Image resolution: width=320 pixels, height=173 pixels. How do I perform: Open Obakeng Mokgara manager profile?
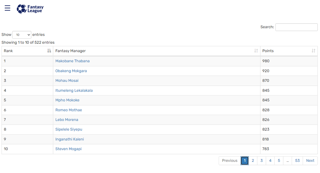[x=71, y=71]
